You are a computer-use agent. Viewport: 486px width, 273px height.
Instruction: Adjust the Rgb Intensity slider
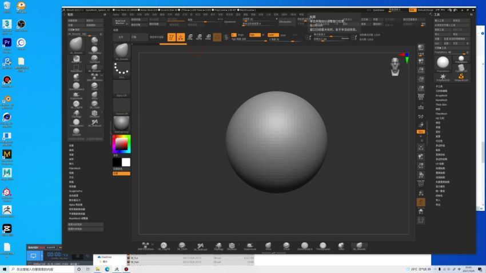pyautogui.click(x=249, y=39)
